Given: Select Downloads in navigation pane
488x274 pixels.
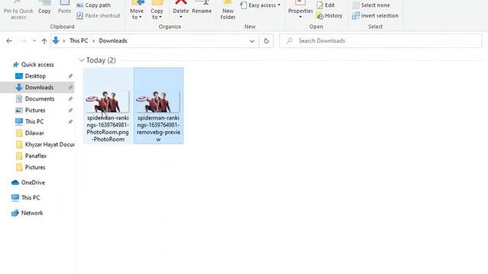Looking at the screenshot, I should coord(39,88).
